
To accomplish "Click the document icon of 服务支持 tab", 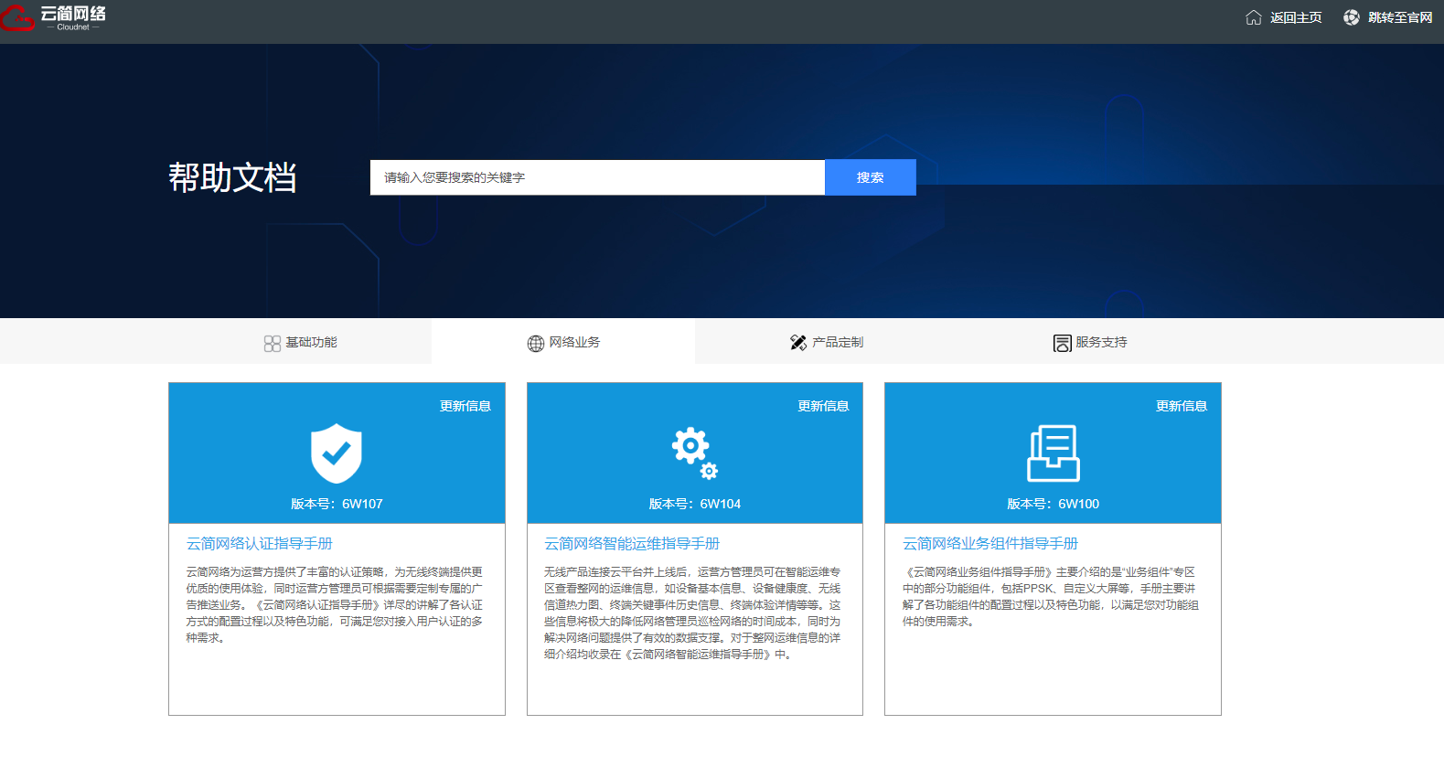I will click(1063, 343).
